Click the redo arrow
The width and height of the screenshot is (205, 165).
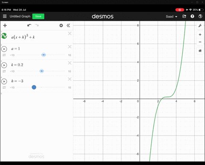(37, 25)
